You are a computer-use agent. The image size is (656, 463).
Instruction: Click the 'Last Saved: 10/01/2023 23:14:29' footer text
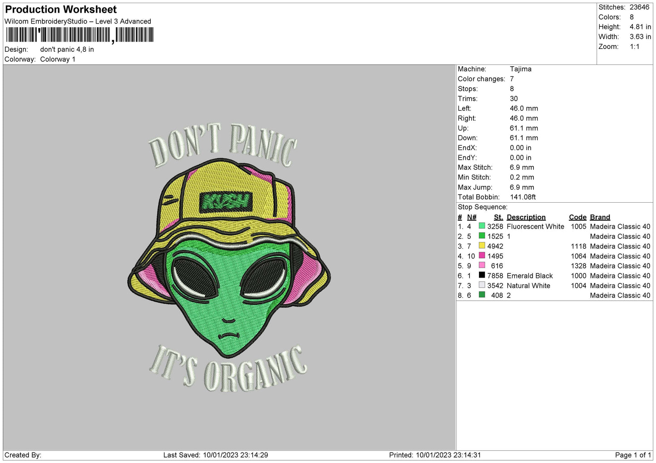(216, 455)
